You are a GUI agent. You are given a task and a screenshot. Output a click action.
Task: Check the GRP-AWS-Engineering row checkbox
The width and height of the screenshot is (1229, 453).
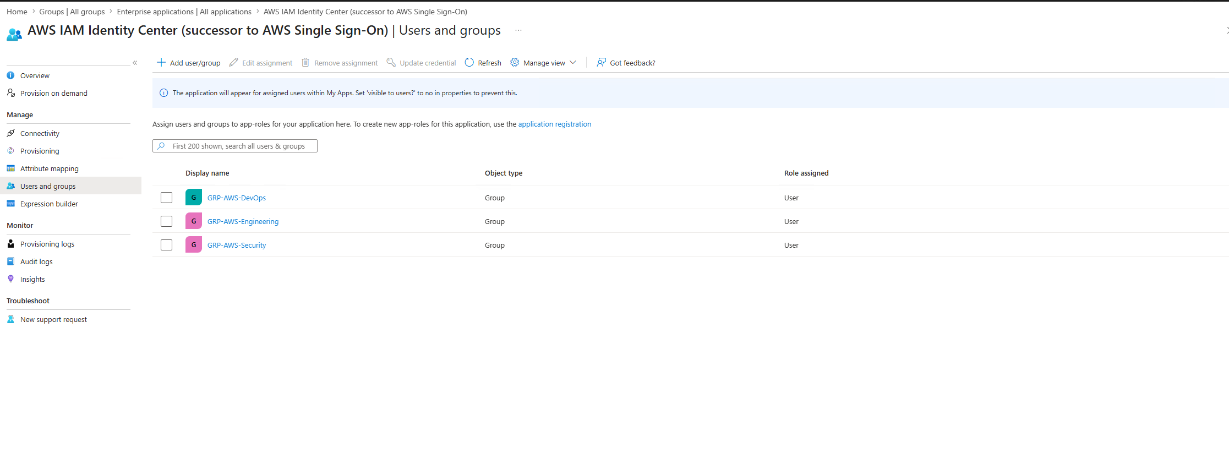[x=166, y=221]
